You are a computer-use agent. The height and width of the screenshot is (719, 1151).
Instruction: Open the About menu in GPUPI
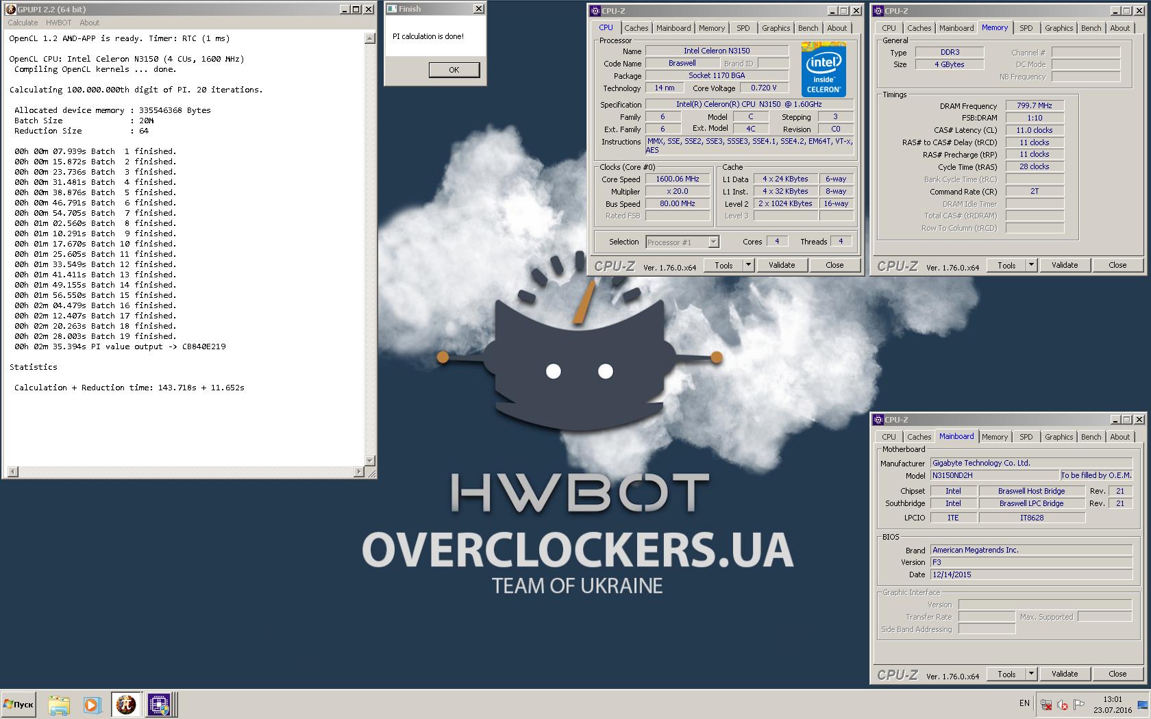point(89,23)
